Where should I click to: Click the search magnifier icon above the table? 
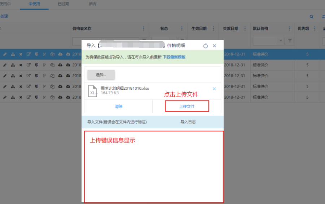[311, 17]
